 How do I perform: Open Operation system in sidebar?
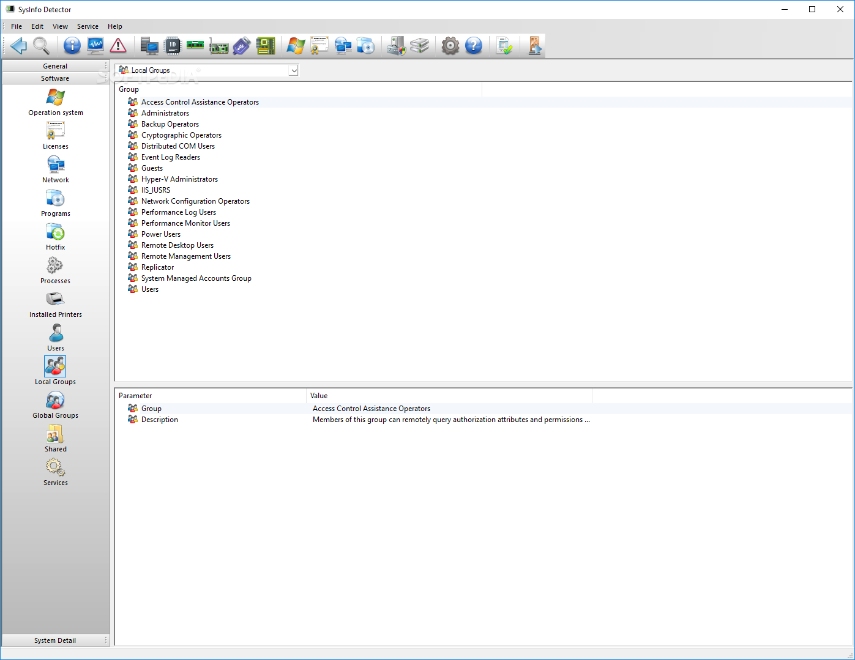56,102
